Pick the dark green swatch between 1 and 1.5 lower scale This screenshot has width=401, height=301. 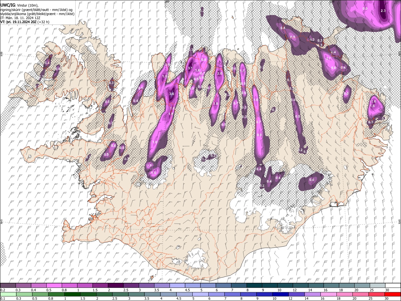pyautogui.click(x=72, y=294)
